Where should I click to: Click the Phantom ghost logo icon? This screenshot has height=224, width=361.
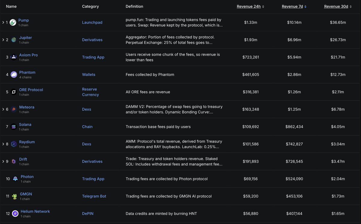point(14,75)
